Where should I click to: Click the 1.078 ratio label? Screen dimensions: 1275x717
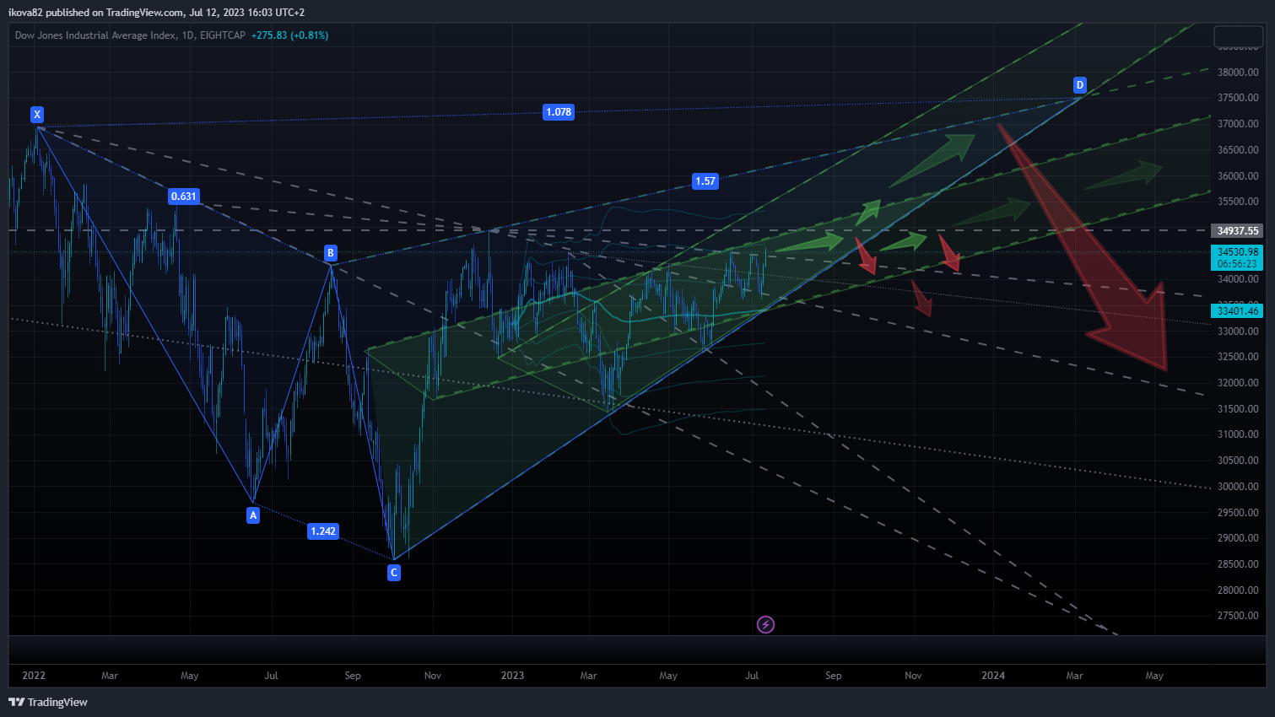(x=559, y=112)
